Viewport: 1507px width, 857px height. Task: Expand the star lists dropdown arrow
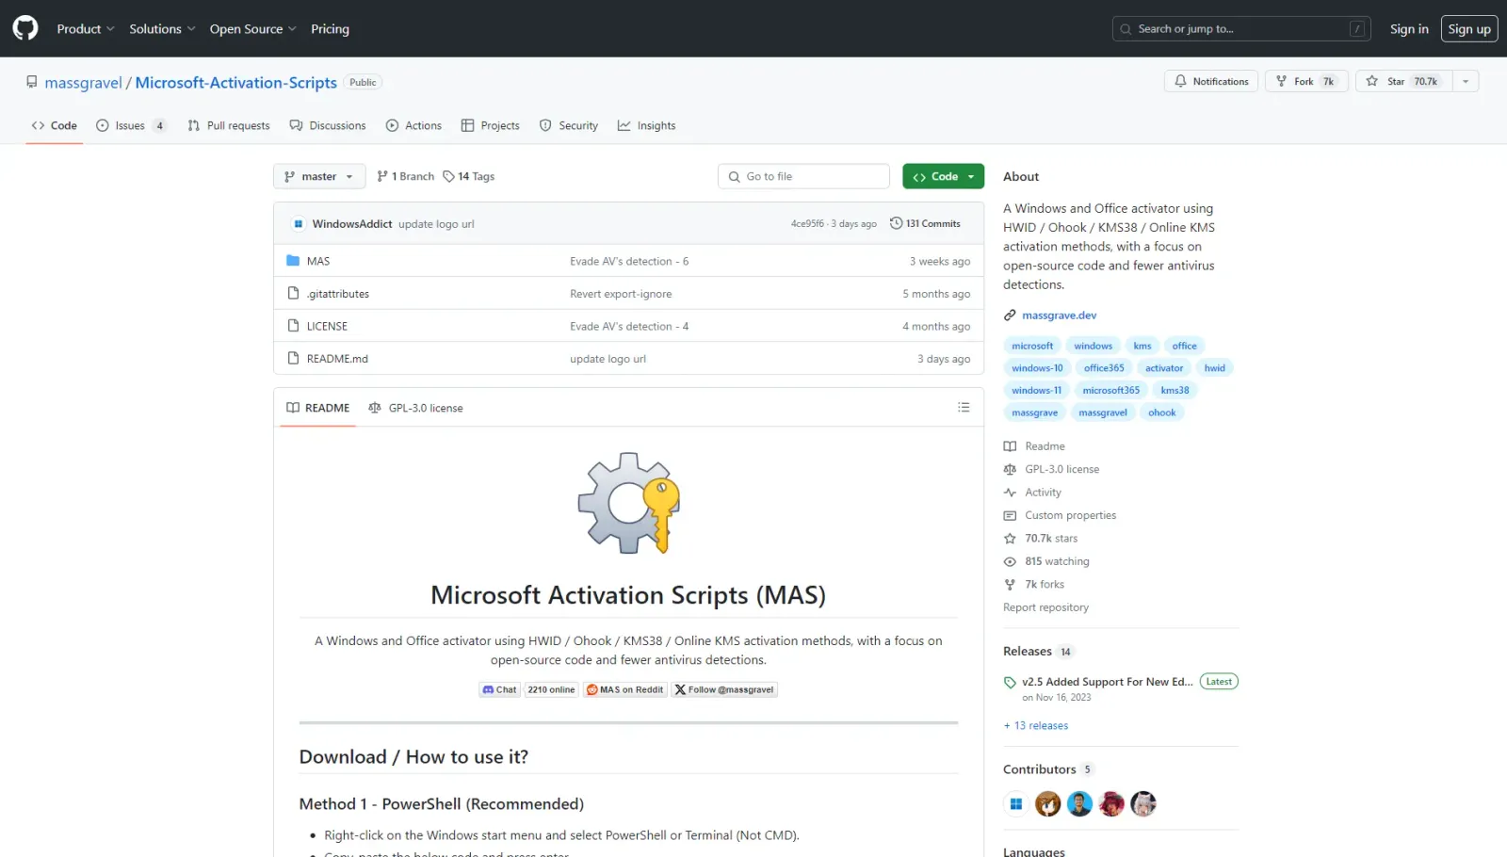1466,82
